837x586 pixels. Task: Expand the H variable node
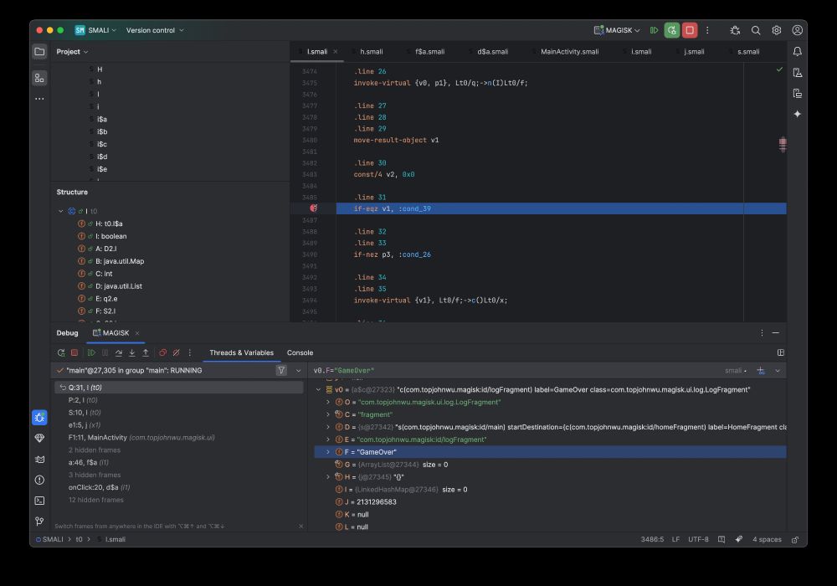coord(328,477)
